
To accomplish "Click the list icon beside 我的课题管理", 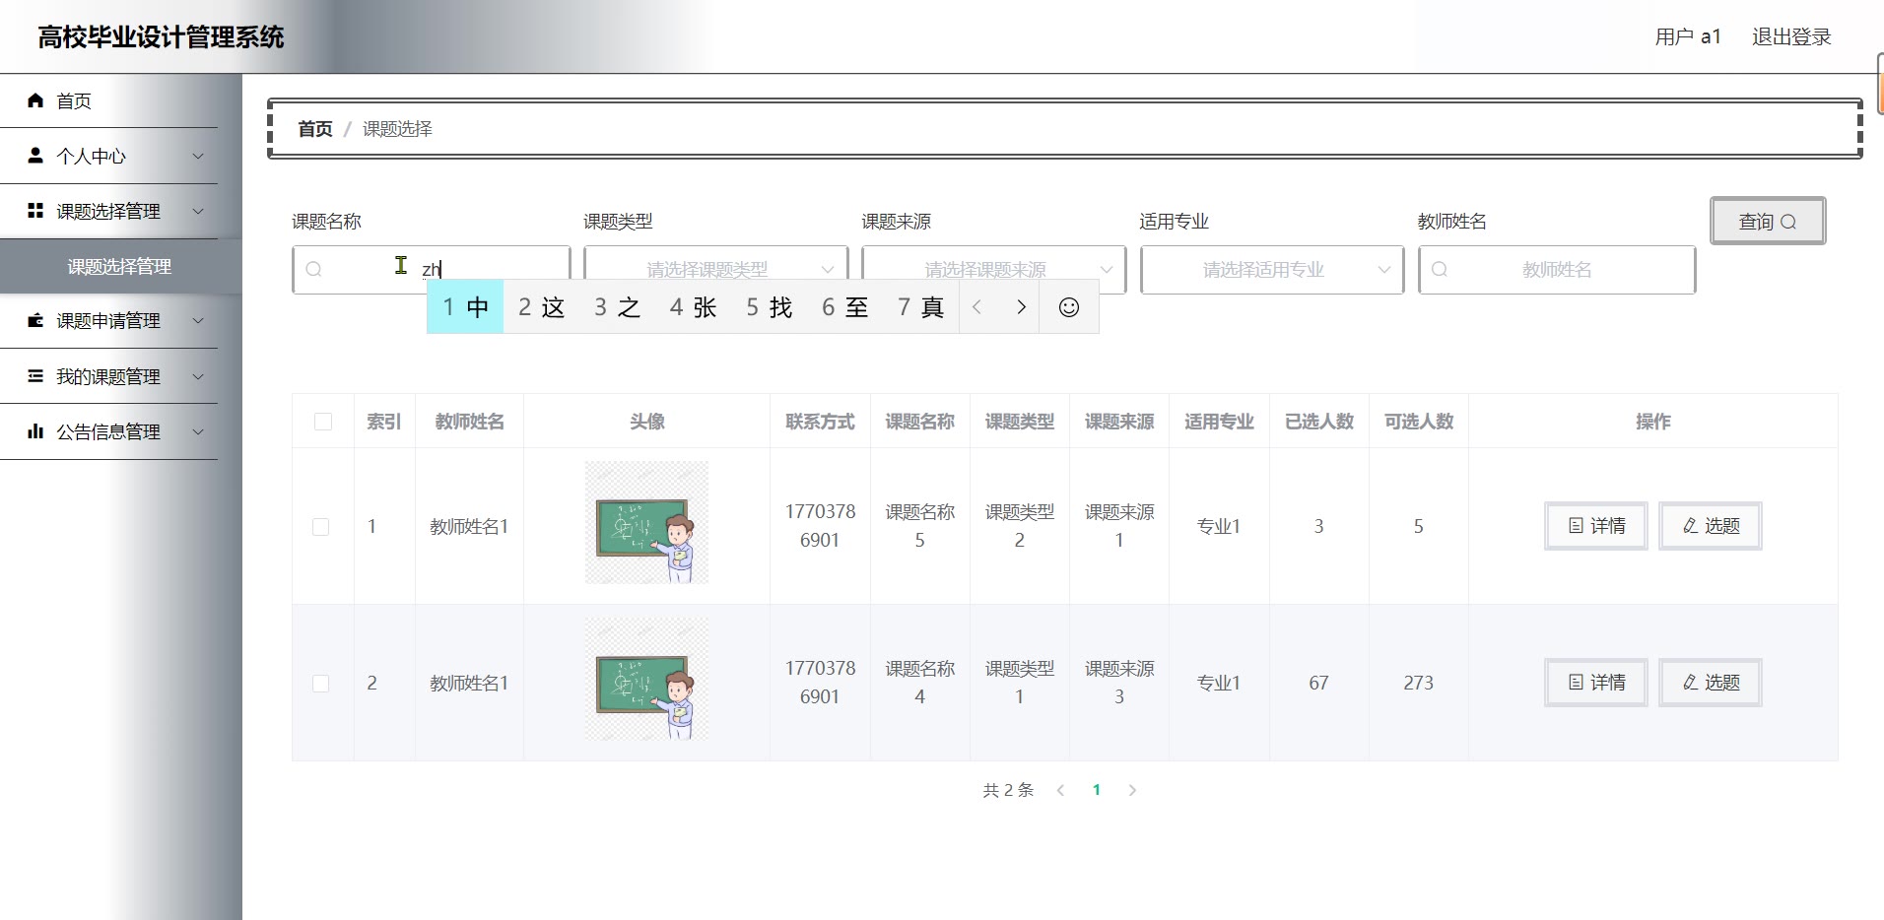I will coord(35,376).
